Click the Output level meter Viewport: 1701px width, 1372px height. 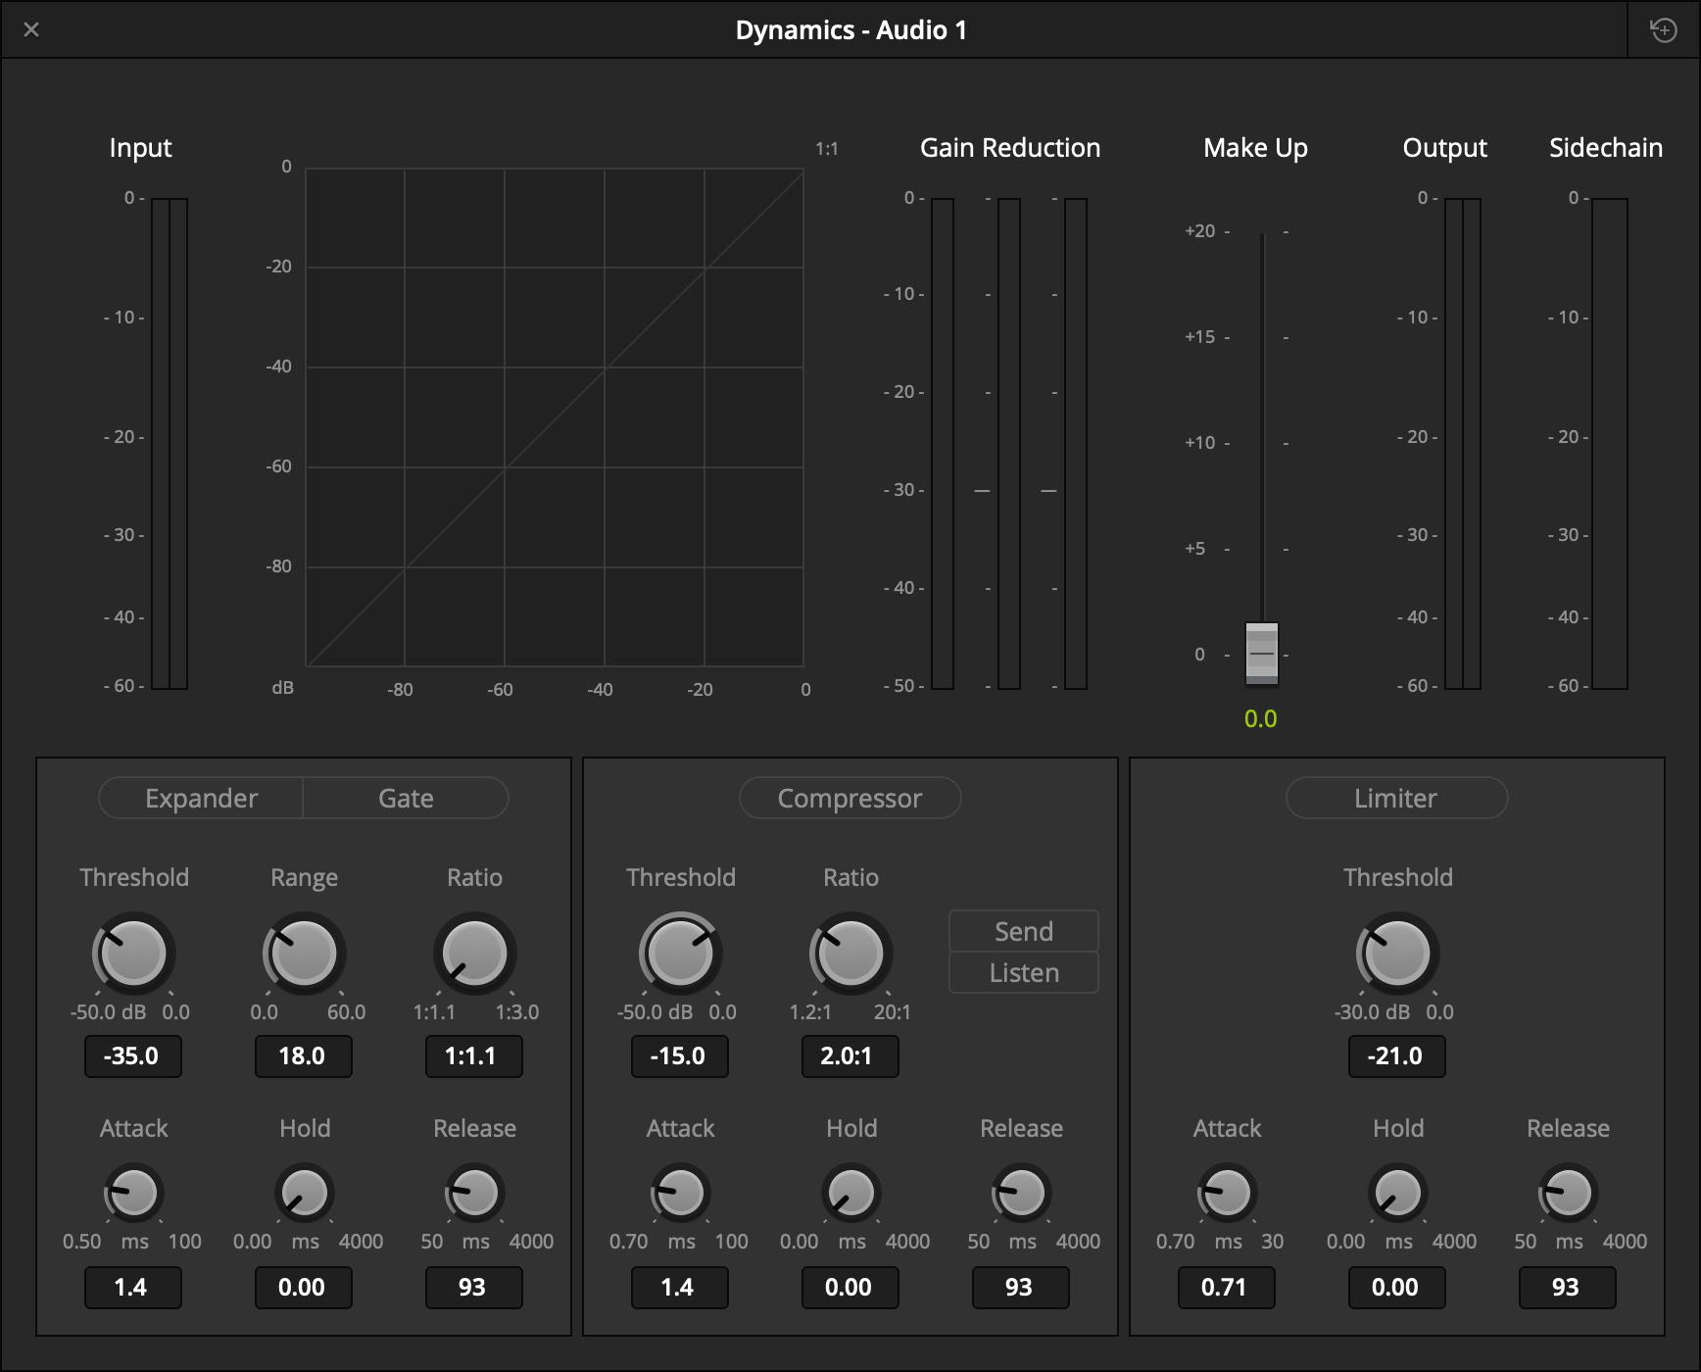1463,444
